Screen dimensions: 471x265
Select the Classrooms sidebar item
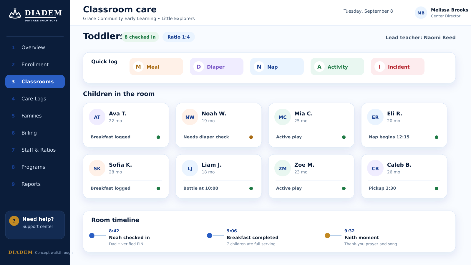point(35,82)
